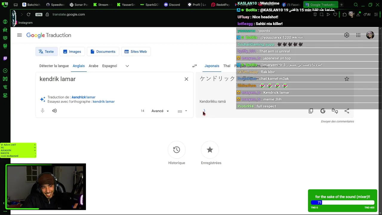382x215 pixels.
Task: Select Arabe as source language
Action: coord(93,66)
